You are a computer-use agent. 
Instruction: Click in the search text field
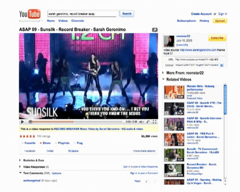coord(83,14)
